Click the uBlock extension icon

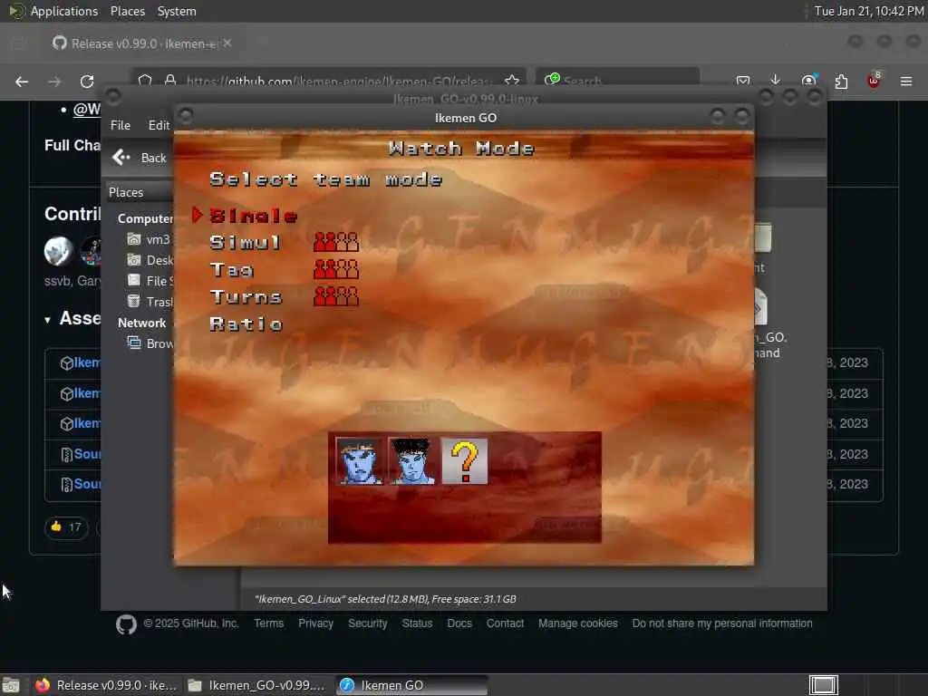coord(874,81)
